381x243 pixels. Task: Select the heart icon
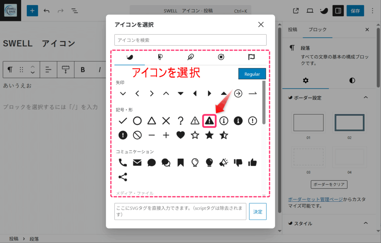(180, 135)
